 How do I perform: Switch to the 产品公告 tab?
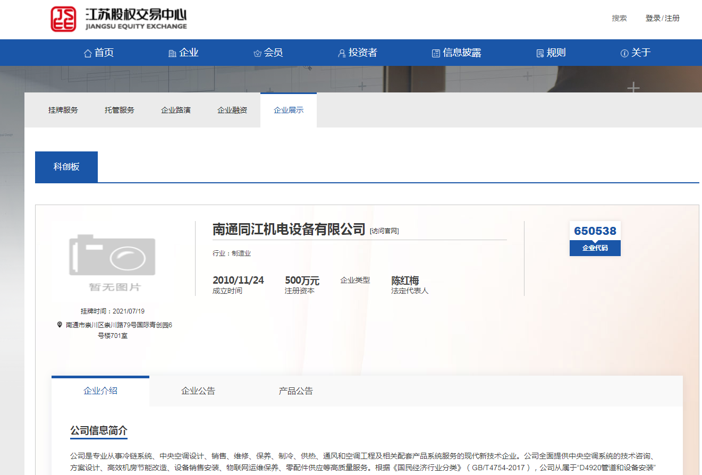tap(296, 391)
